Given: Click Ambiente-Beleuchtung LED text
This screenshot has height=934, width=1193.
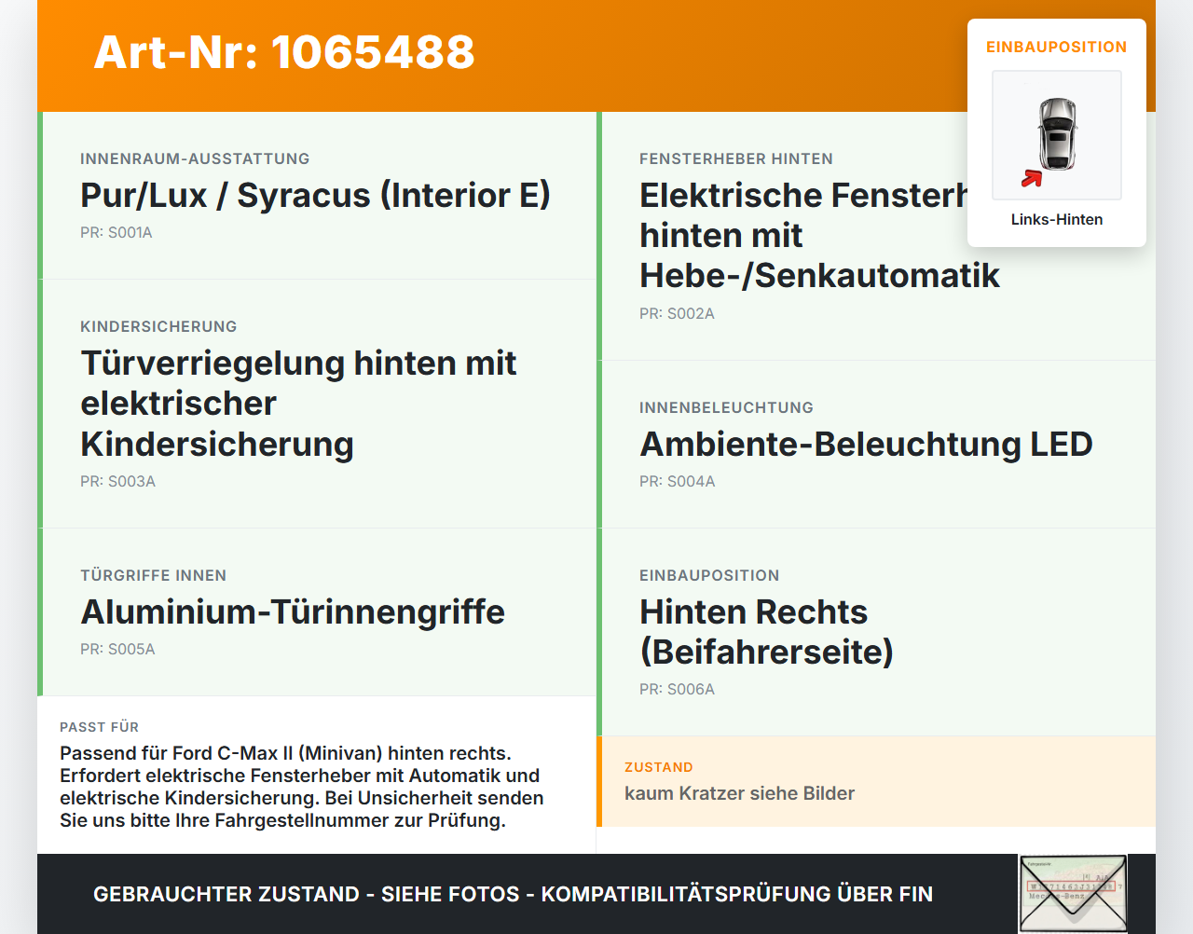Looking at the screenshot, I should pos(866,444).
